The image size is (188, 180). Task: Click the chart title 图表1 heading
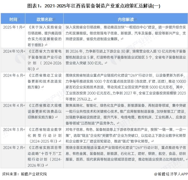click(94, 6)
